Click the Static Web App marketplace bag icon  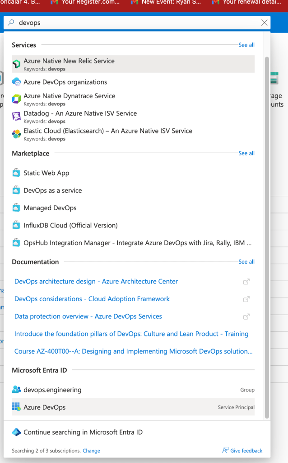(17, 173)
